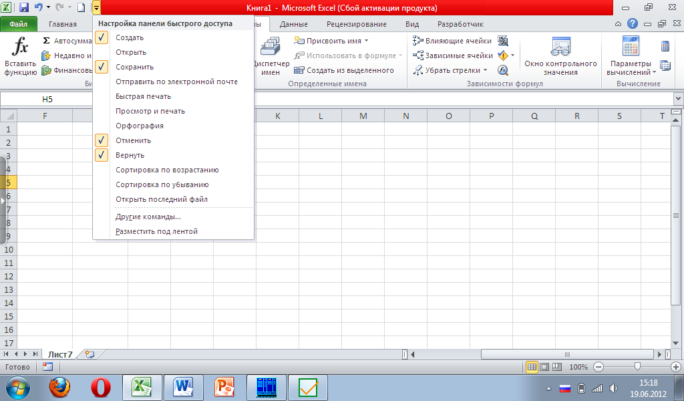Screen dimensions: 684x401
Task: Switch to Page Break Preview in status bar
Action: coord(557,367)
